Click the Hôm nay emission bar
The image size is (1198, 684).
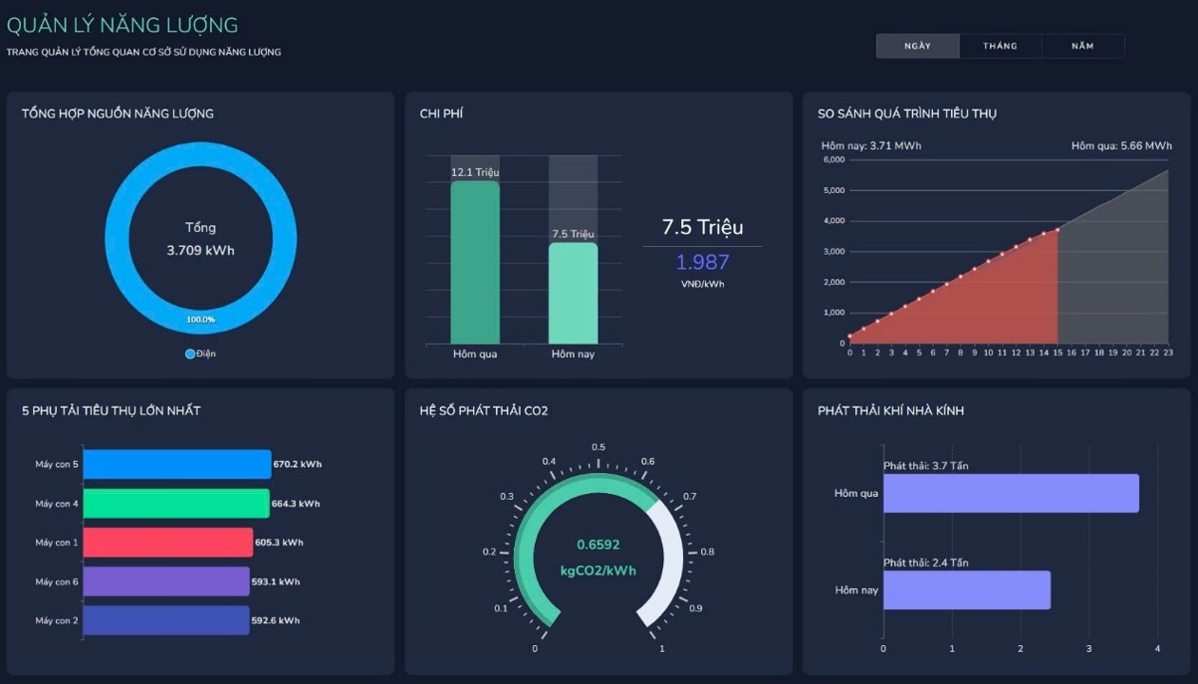click(967, 590)
